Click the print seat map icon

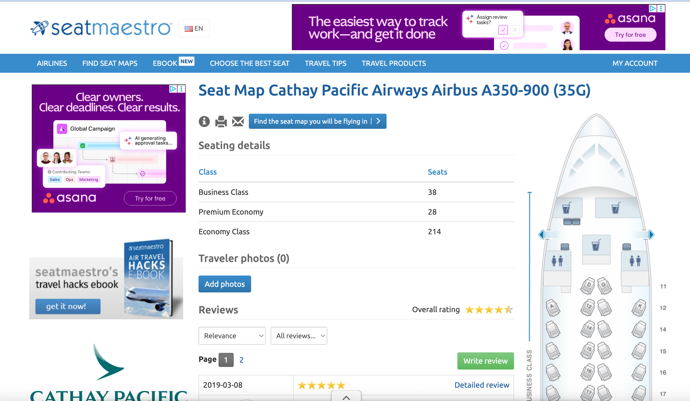tap(221, 121)
